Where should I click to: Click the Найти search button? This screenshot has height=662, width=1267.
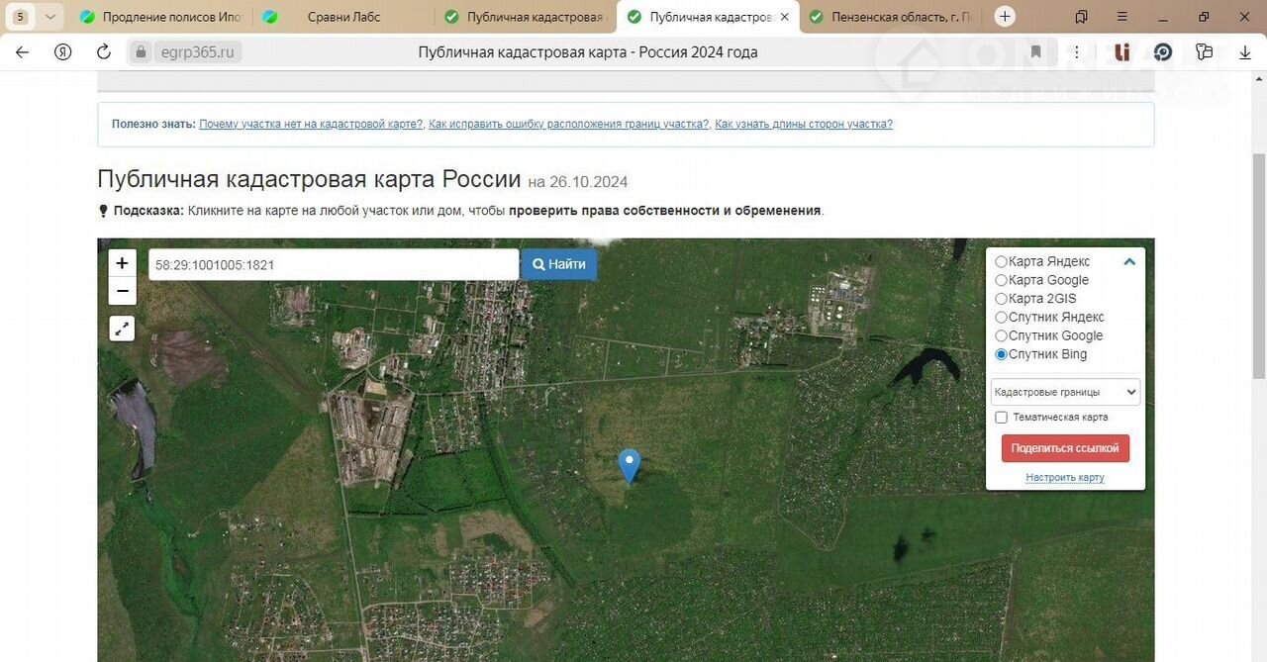(559, 264)
